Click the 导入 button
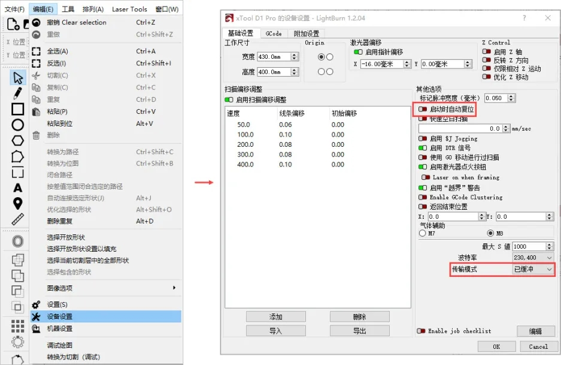This screenshot has width=561, height=365. [276, 331]
